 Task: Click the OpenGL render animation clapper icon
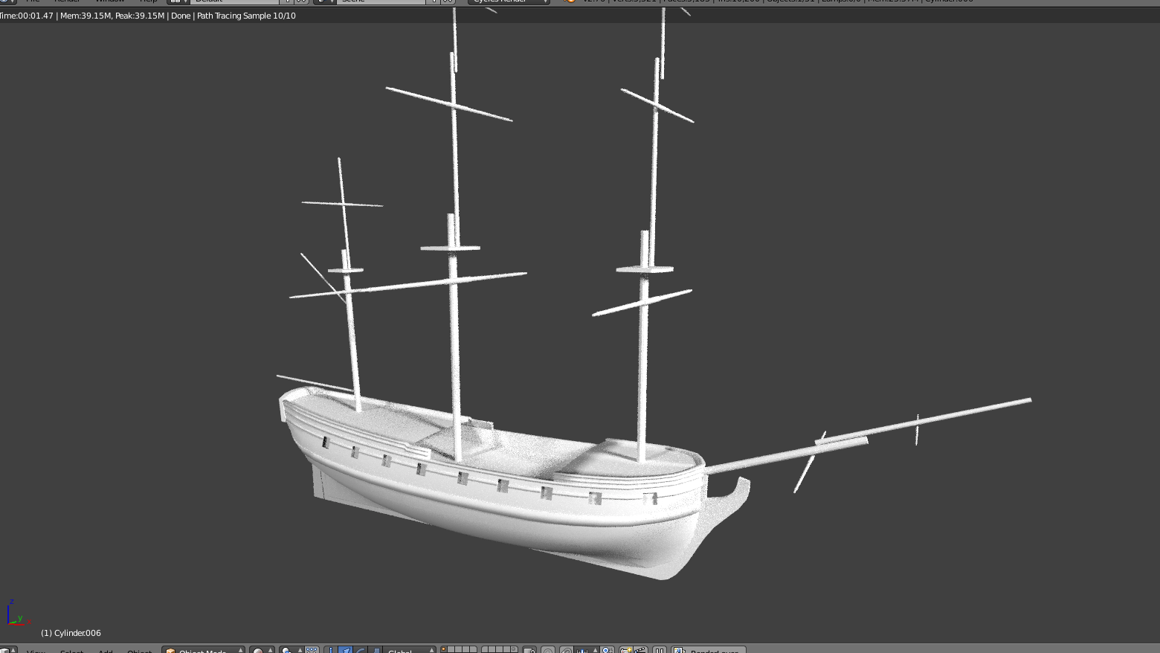pyautogui.click(x=639, y=650)
